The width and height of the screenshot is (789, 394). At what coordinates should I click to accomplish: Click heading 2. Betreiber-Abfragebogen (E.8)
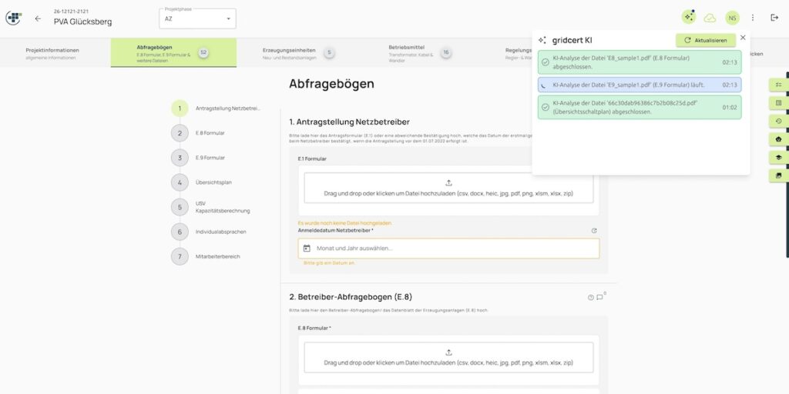(x=351, y=297)
